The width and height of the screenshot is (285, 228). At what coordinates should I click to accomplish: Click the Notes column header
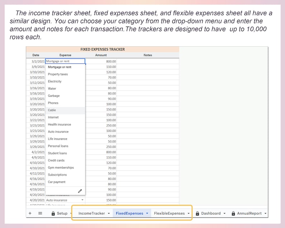pyautogui.click(x=148, y=55)
